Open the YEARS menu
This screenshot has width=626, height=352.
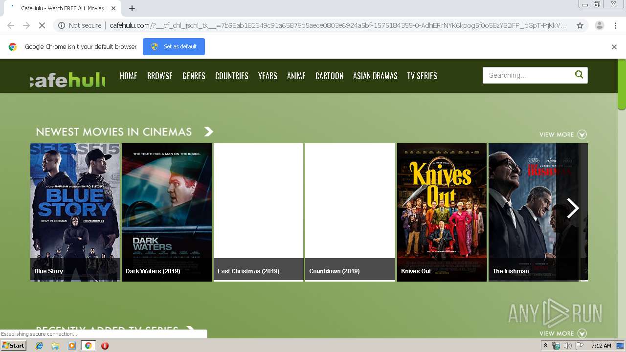pos(268,76)
